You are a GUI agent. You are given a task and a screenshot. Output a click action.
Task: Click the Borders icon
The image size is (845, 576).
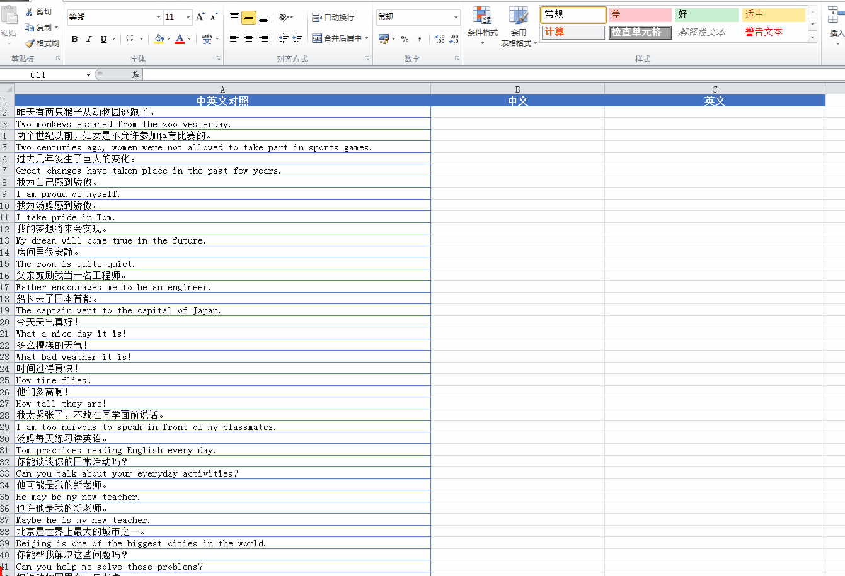point(131,39)
